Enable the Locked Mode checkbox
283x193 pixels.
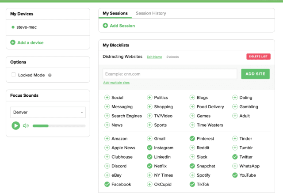click(14, 75)
